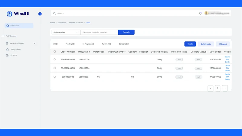
Task: Click Order Fulfillment sidebar item
Action: 17,43
